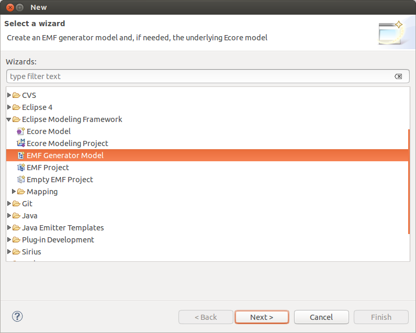Open help with the question mark icon
Image resolution: width=416 pixels, height=333 pixels.
pyautogui.click(x=17, y=316)
